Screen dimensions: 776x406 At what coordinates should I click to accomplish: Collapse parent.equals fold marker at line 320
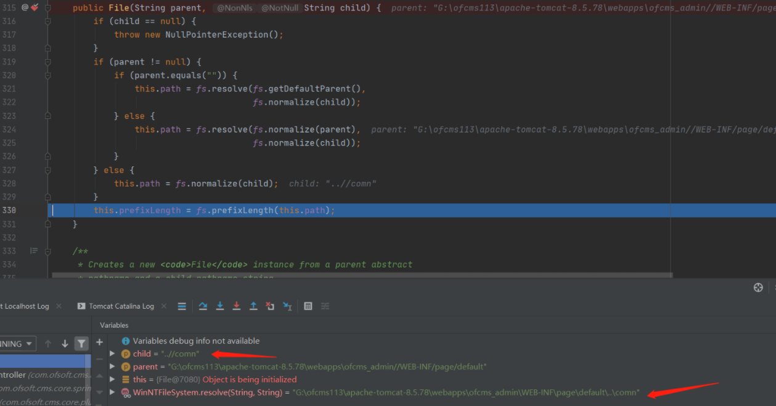48,75
